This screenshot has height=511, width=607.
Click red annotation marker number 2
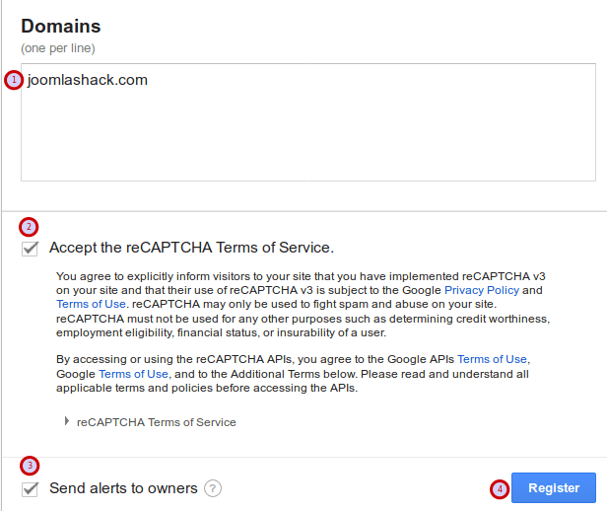(x=29, y=227)
